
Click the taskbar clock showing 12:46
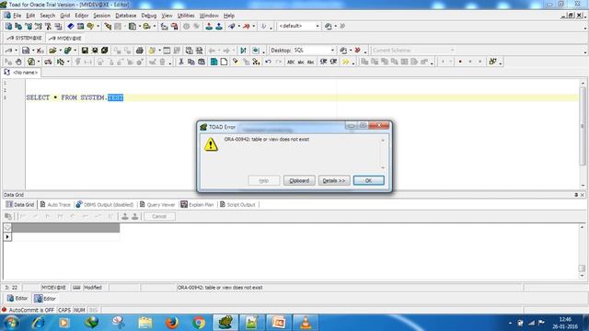564,323
